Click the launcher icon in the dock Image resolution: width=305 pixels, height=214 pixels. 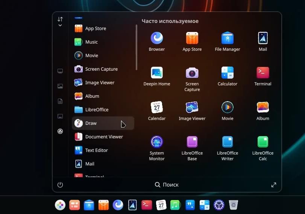(x=60, y=205)
